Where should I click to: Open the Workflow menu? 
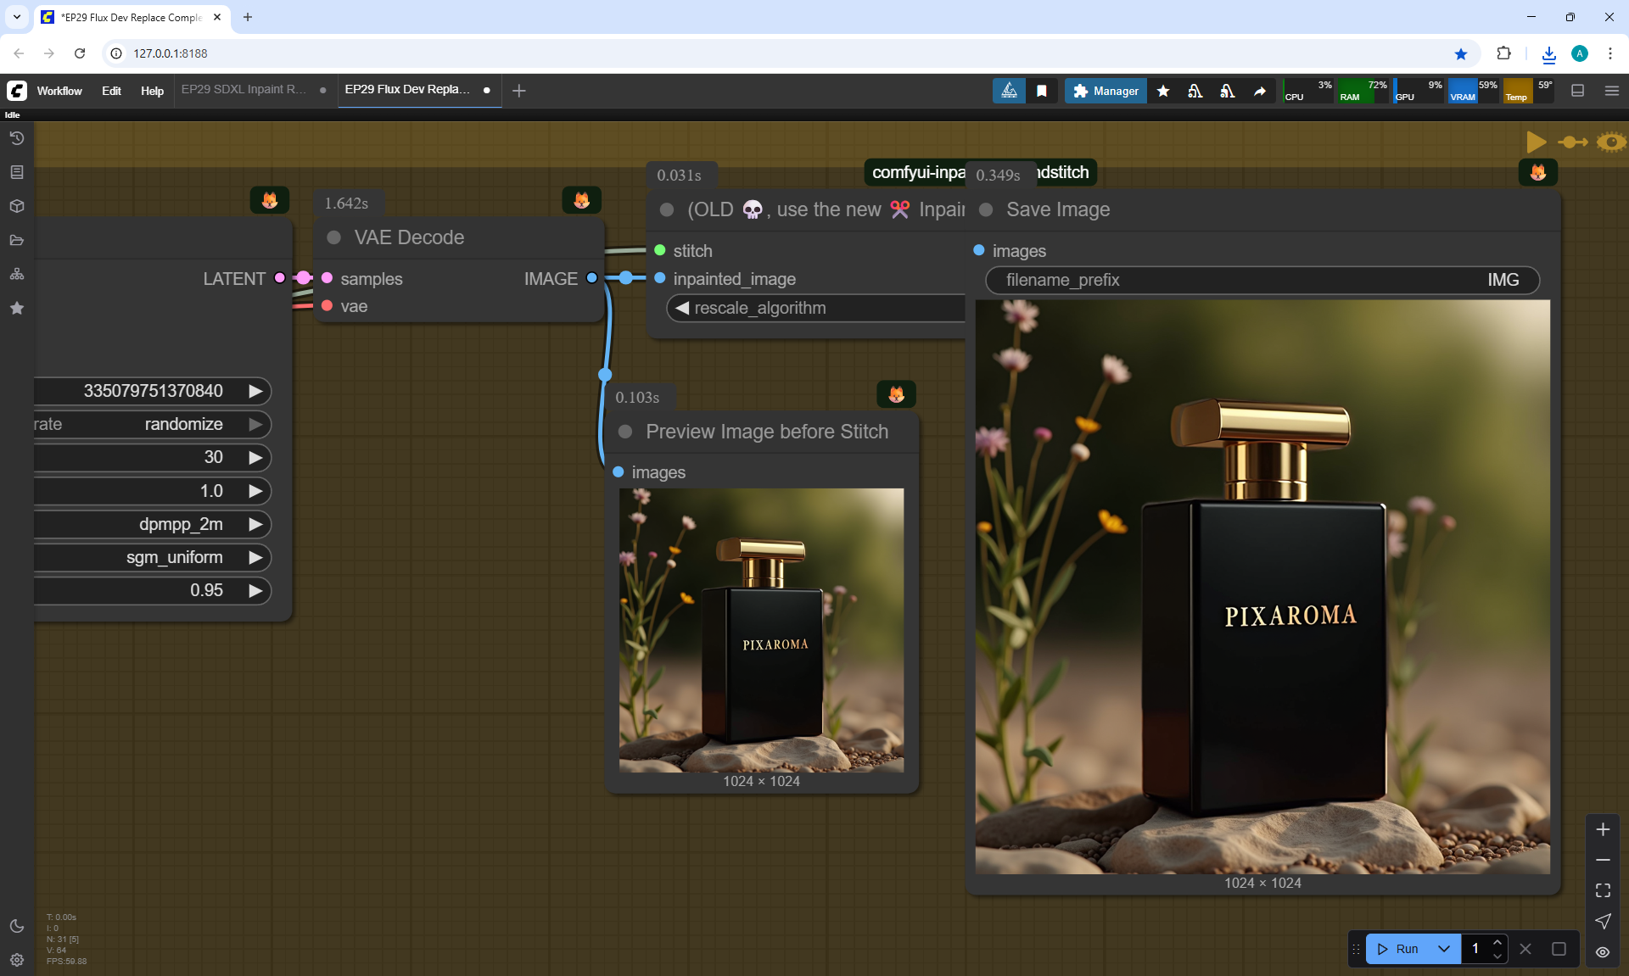(59, 91)
